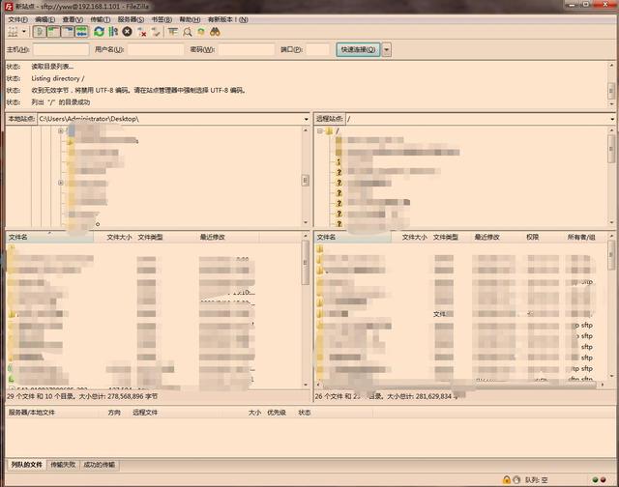The width and height of the screenshot is (619, 487).
Task: Search remote files with binoculars icon
Action: (x=215, y=32)
